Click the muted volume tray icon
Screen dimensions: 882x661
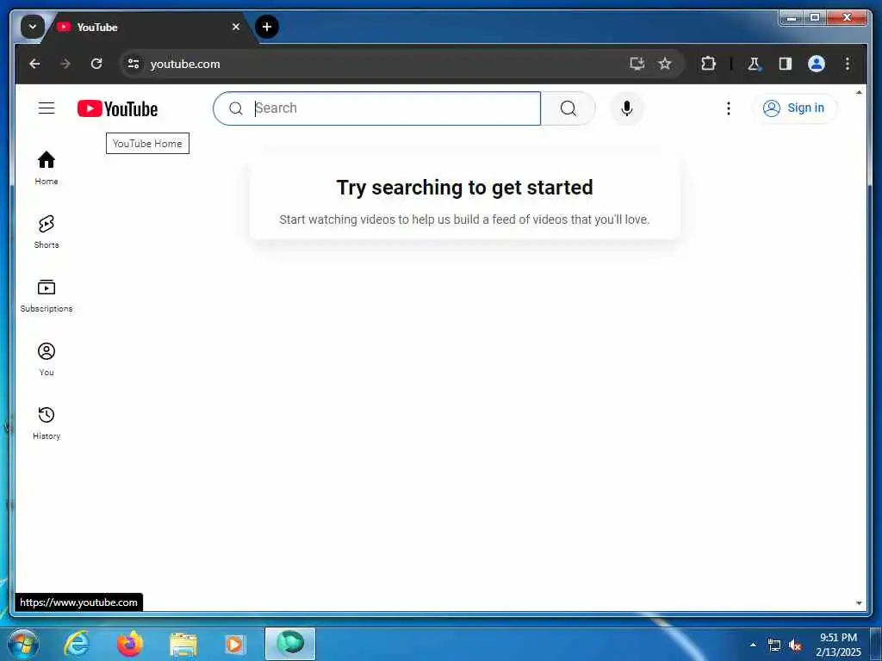click(x=795, y=645)
